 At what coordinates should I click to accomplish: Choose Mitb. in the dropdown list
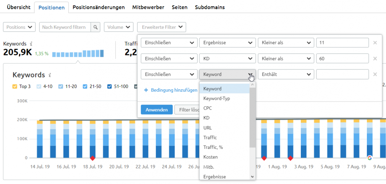pyautogui.click(x=224, y=167)
